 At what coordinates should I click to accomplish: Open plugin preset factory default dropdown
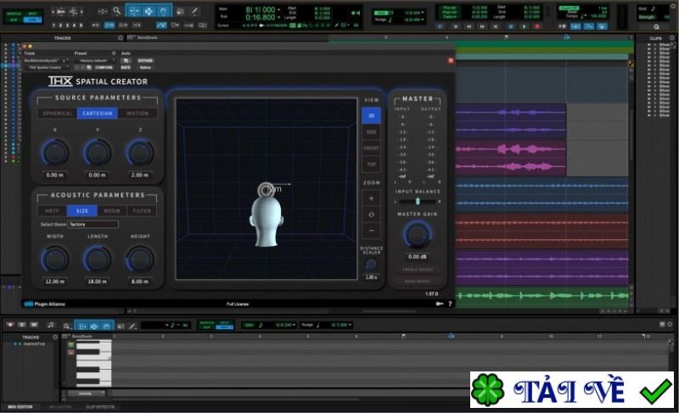click(94, 60)
